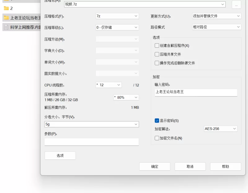Click the disabled 固实数据大小 dropdown
This screenshot has width=248, height=193.
point(117,73)
